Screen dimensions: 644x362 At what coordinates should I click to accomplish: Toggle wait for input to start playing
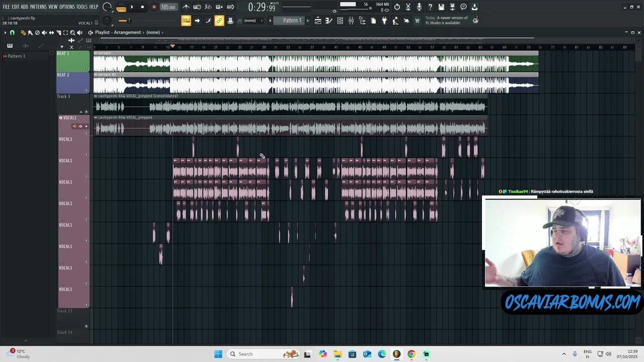pos(197,7)
